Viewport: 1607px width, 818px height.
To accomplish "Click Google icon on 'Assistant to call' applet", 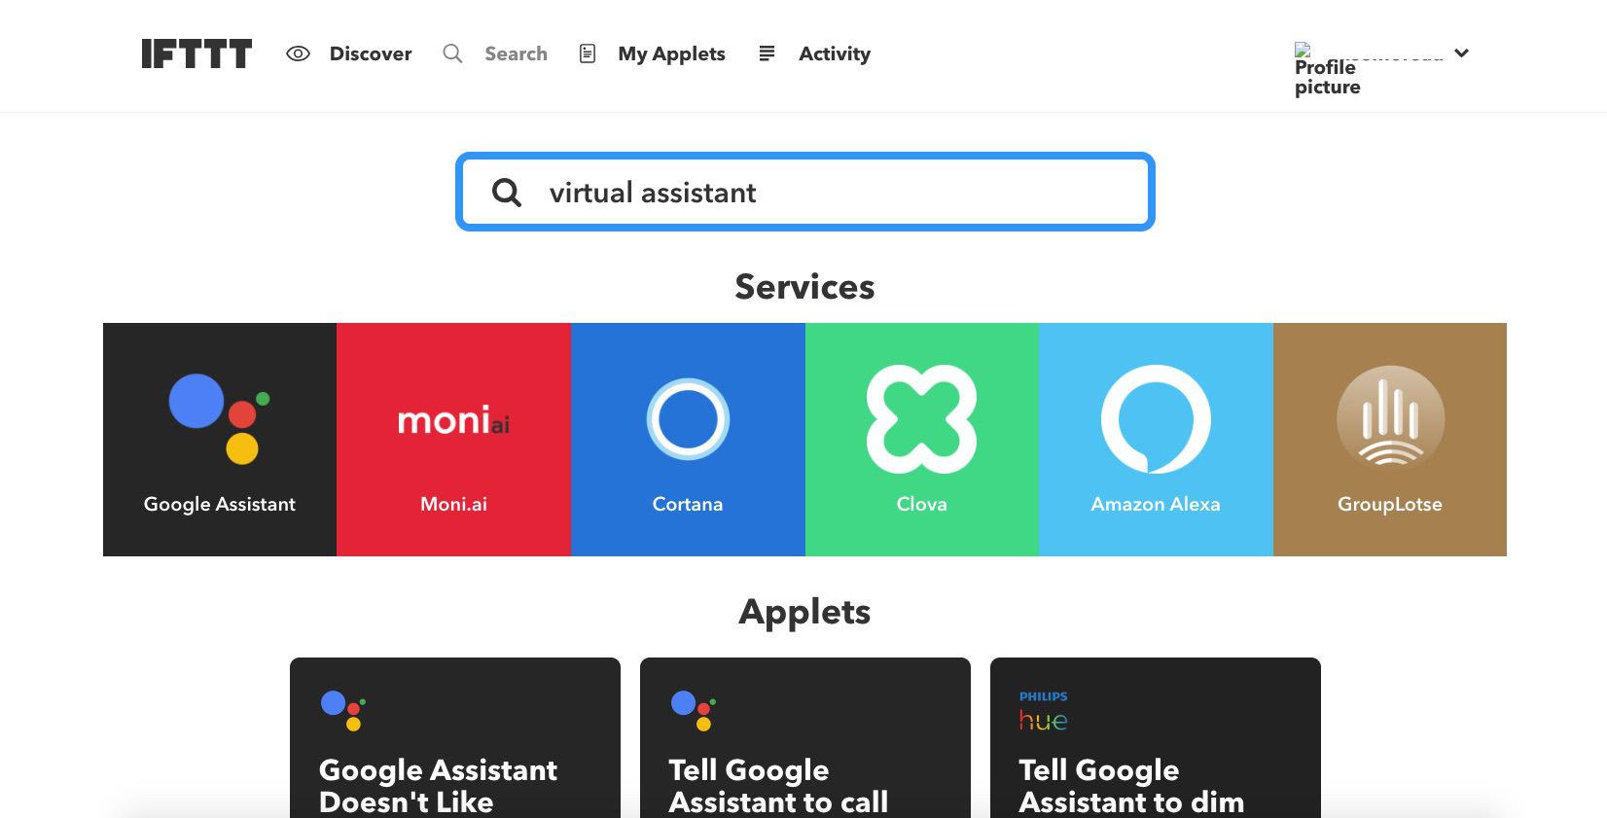I will pyautogui.click(x=693, y=711).
